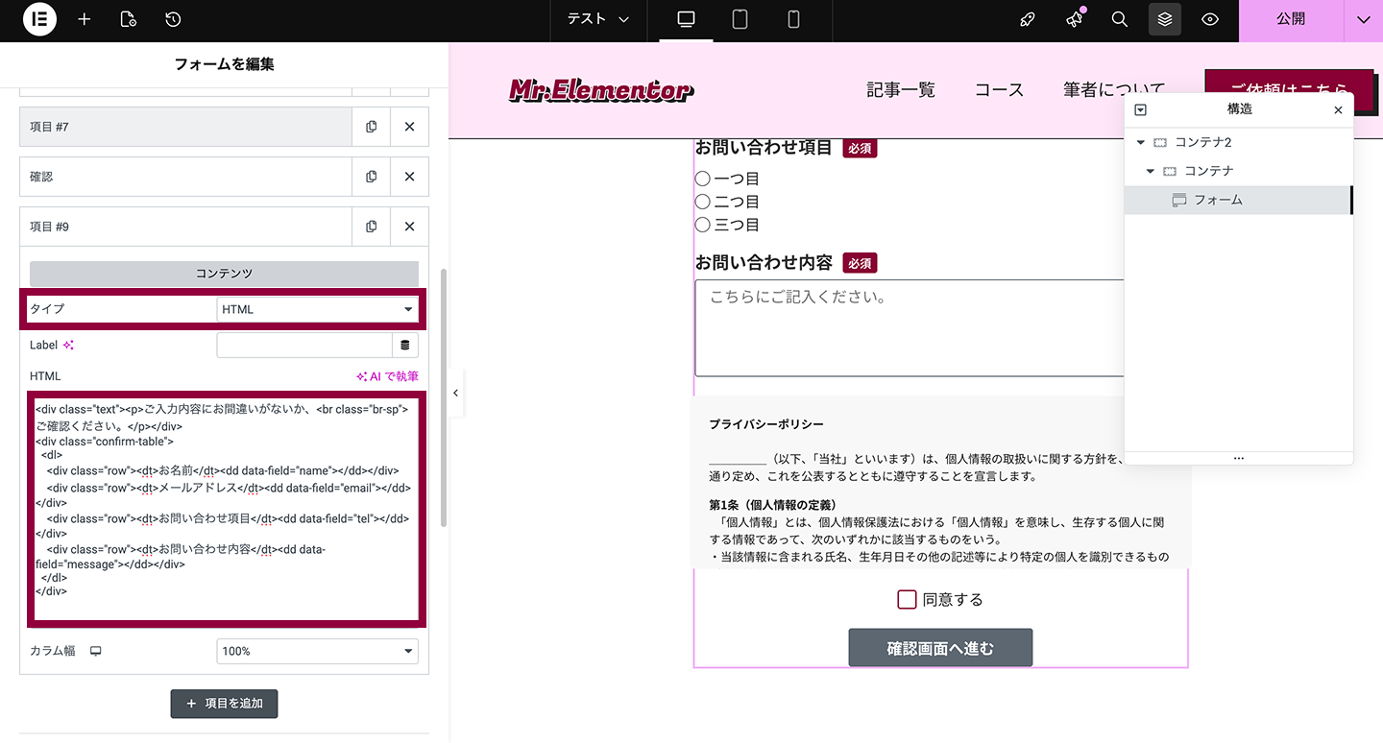Collapse コンテナ2 in the structure panel

[1139, 141]
